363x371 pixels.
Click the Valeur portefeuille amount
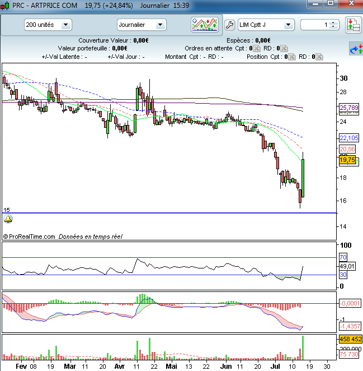(120, 49)
